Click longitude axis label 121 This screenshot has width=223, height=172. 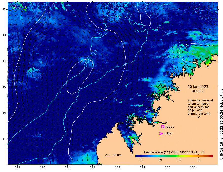[x=68, y=167]
